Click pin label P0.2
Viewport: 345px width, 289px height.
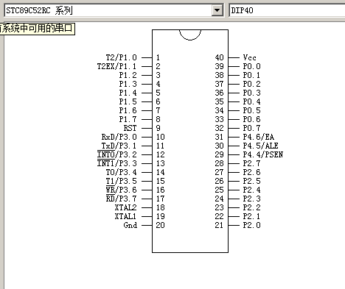(251, 84)
